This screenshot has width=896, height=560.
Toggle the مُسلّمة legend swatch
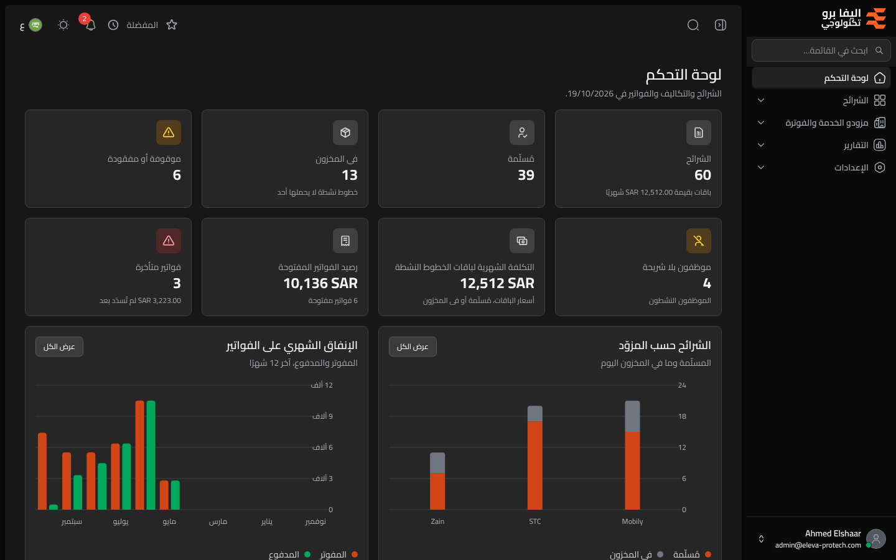click(708, 554)
